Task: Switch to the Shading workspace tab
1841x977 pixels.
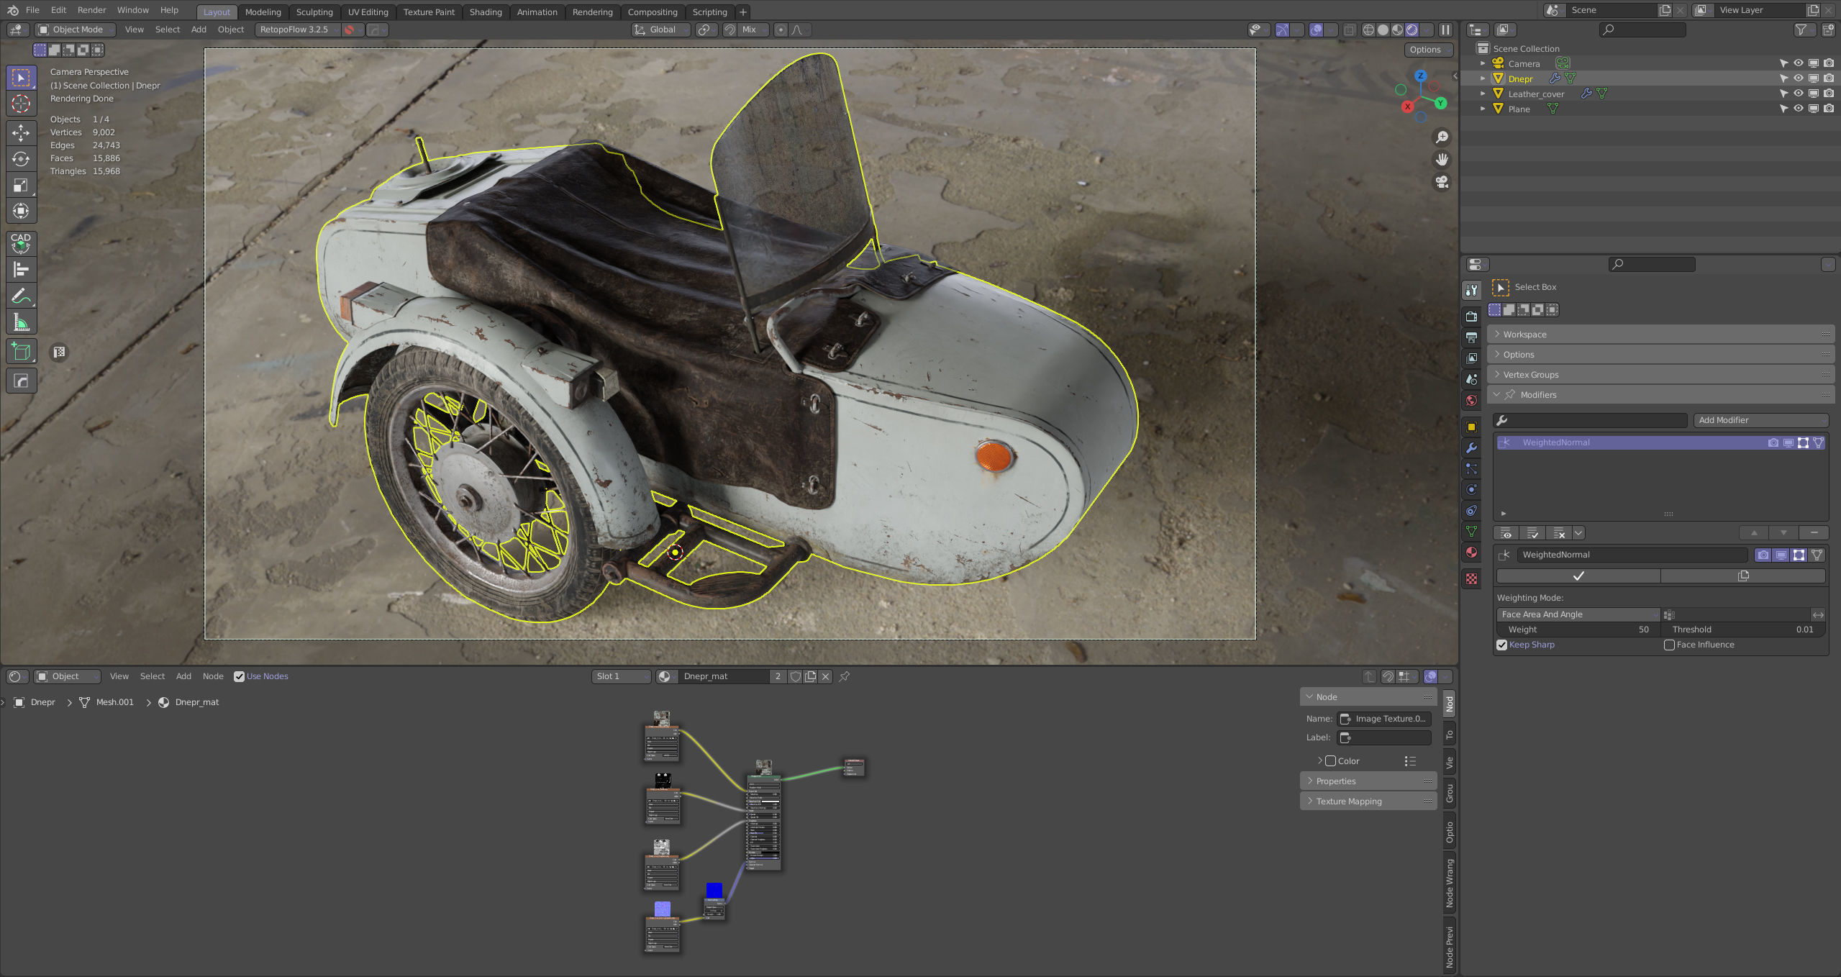Action: (486, 12)
